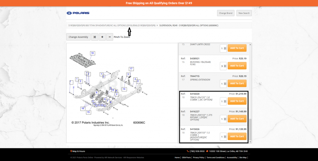318x161 pixels.
Task: Click the Change Brand button
Action: [x=225, y=13]
